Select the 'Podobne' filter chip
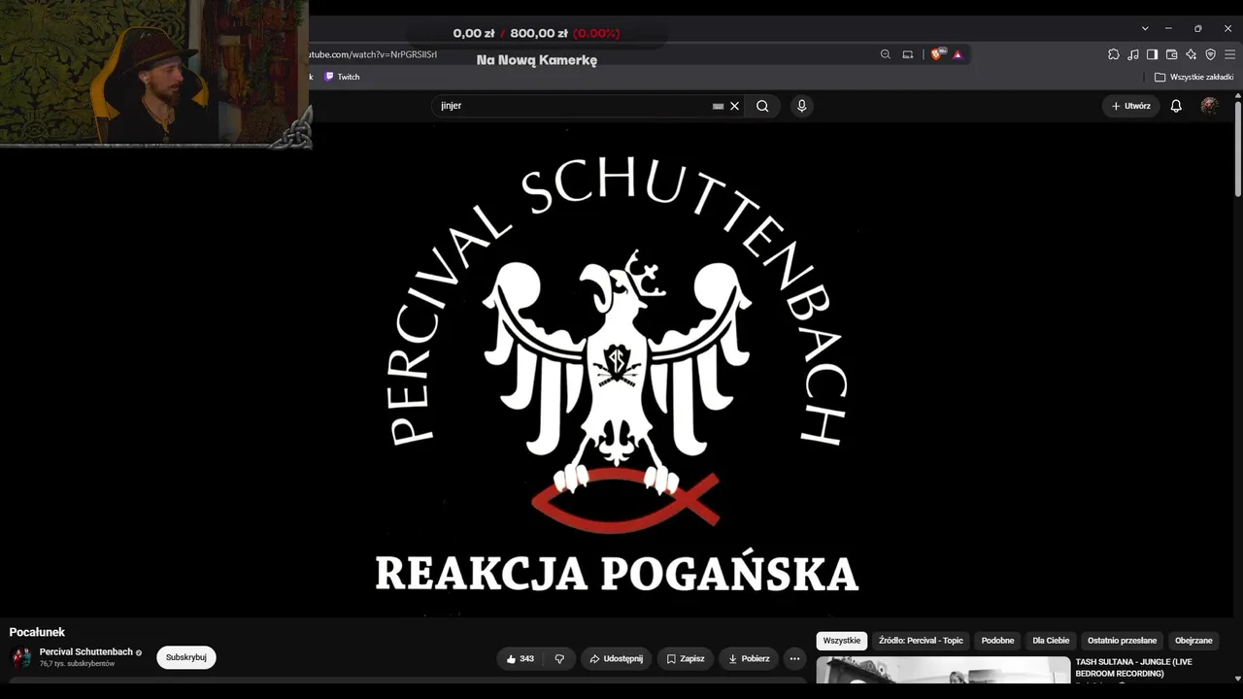The height and width of the screenshot is (699, 1243). [x=997, y=641]
